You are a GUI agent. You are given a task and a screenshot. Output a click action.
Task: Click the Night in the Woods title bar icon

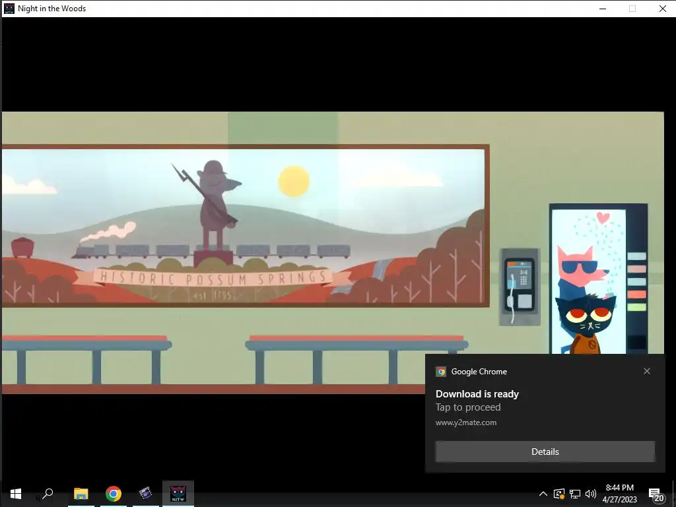point(9,8)
